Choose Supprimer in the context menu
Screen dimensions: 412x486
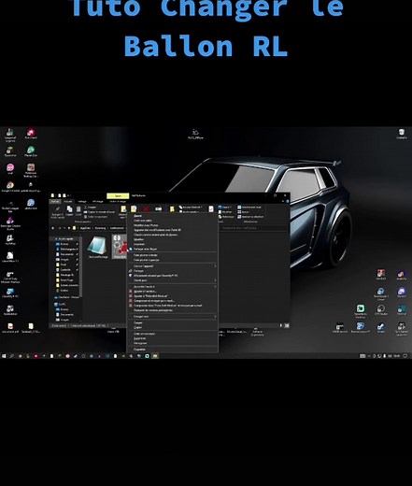pyautogui.click(x=173, y=338)
